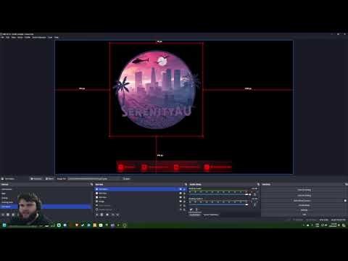The height and width of the screenshot is (261, 348).
Task: Add a source with the plus icon
Action: point(97,215)
